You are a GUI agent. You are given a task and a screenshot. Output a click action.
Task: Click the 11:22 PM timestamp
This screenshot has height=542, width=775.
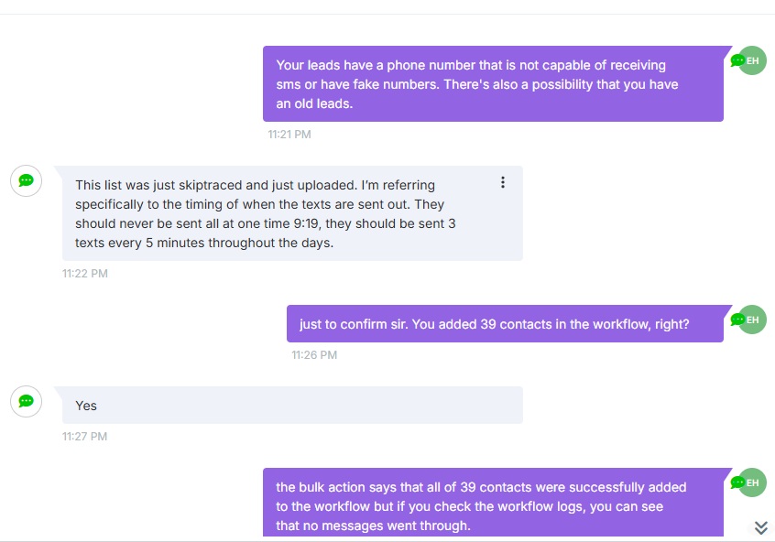(85, 274)
